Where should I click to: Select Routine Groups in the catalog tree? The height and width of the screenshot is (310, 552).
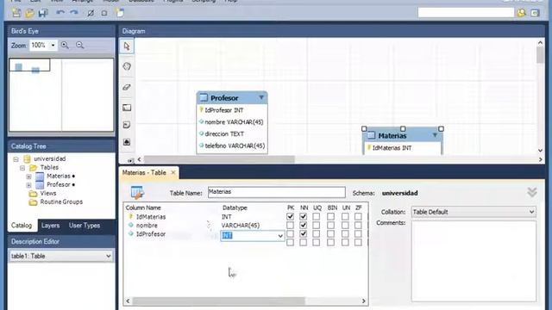coord(61,202)
